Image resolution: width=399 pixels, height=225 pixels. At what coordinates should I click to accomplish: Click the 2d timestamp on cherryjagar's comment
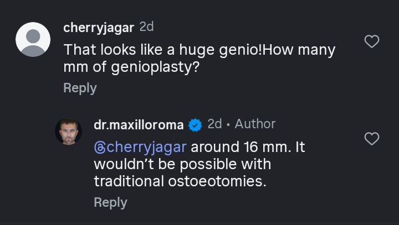pyautogui.click(x=147, y=27)
